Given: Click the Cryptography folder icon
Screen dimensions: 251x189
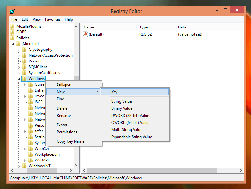Looking at the screenshot, I should [25, 50].
